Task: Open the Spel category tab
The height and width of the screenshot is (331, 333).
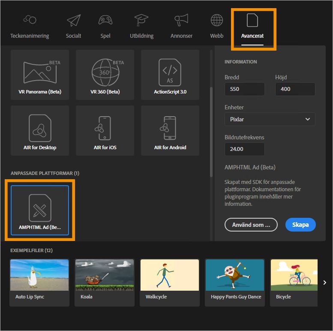Action: (105, 27)
